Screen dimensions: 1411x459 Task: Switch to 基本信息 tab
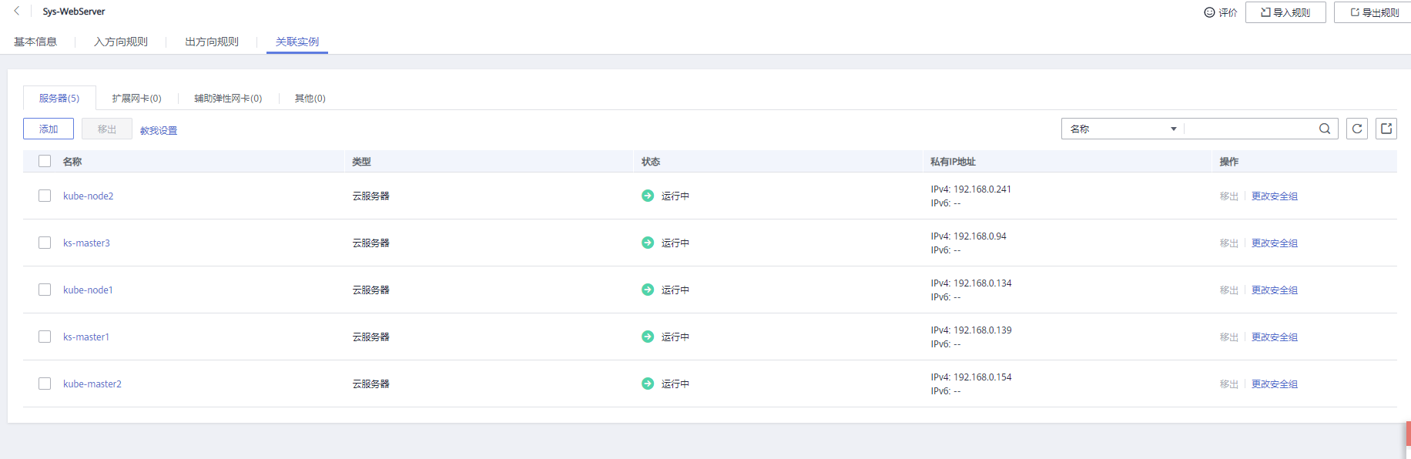35,42
